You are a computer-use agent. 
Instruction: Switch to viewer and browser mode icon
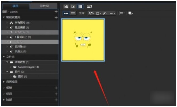coord(66,7)
